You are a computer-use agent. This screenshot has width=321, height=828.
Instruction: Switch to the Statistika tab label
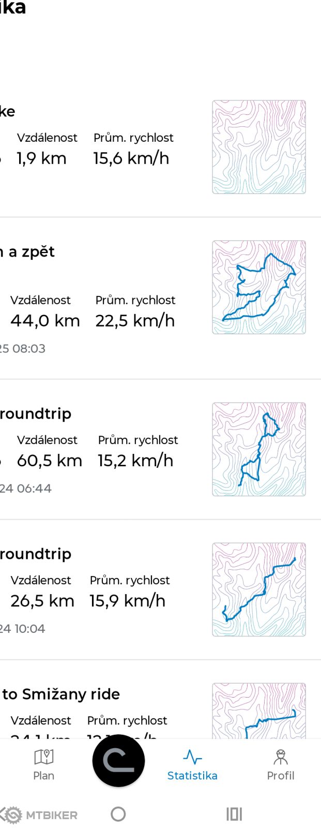[x=192, y=776]
